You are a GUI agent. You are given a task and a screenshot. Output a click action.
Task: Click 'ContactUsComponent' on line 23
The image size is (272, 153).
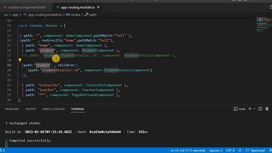pyautogui.click(x=104, y=85)
